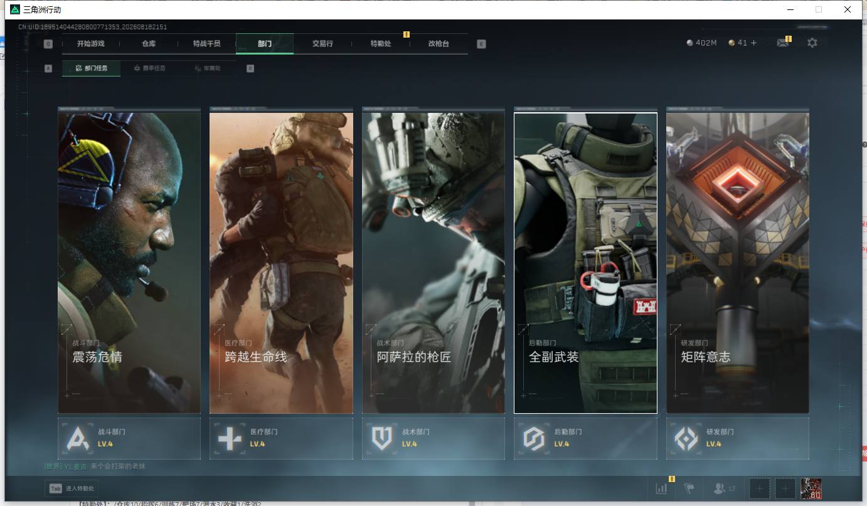Open the 交易行 tab

pos(322,44)
